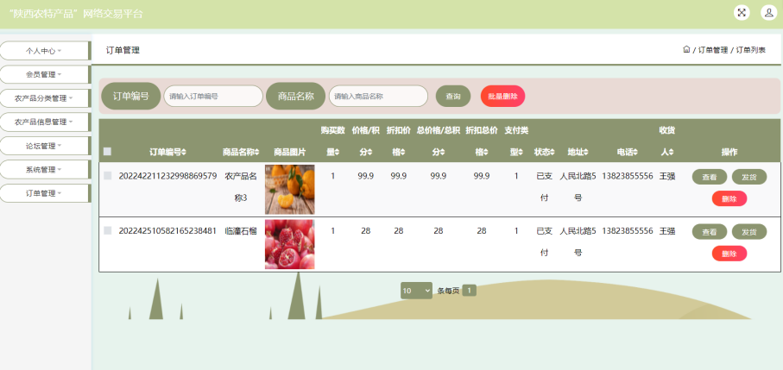Click the 商品图片 column header
Viewport: 783px width, 370px height.
tap(289, 152)
